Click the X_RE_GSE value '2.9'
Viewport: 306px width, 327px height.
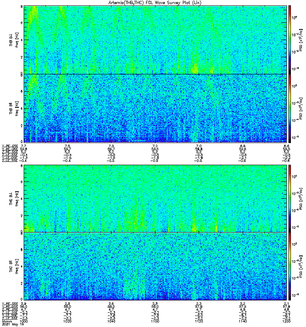24,304
